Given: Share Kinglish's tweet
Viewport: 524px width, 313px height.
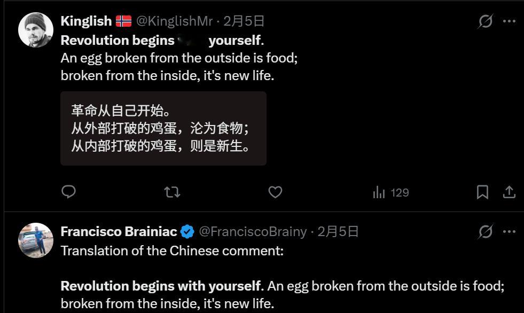Looking at the screenshot, I should pyautogui.click(x=509, y=192).
